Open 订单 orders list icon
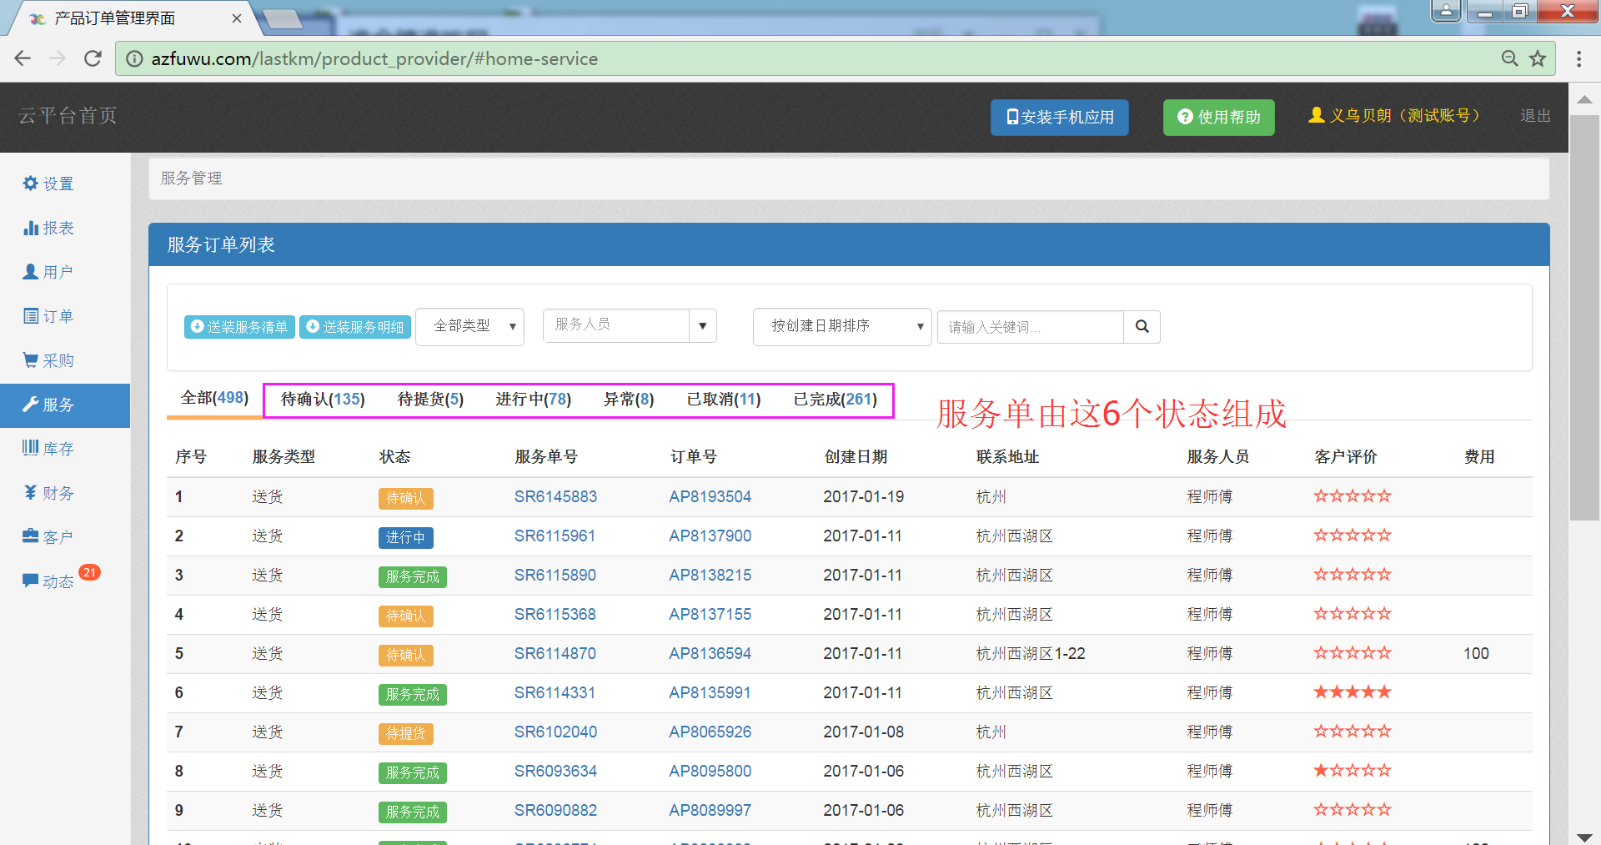The width and height of the screenshot is (1601, 845). pyautogui.click(x=48, y=316)
